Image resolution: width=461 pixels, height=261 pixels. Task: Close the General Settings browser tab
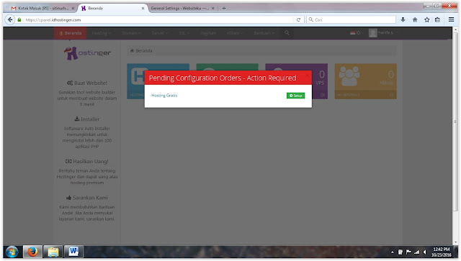[213, 9]
